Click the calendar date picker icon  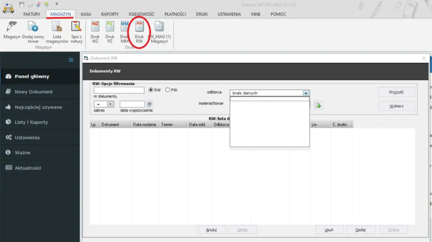pyautogui.click(x=149, y=104)
